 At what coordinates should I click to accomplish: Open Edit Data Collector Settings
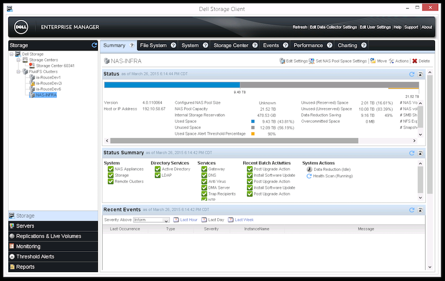333,27
